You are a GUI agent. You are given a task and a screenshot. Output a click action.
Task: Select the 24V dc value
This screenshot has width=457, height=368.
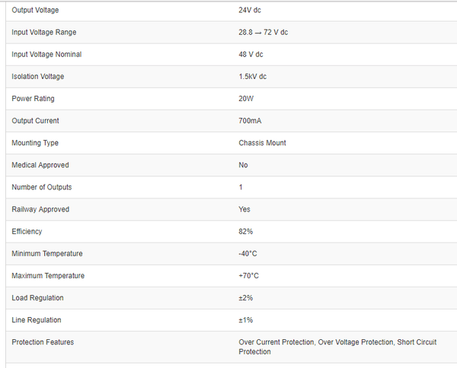[x=251, y=10]
